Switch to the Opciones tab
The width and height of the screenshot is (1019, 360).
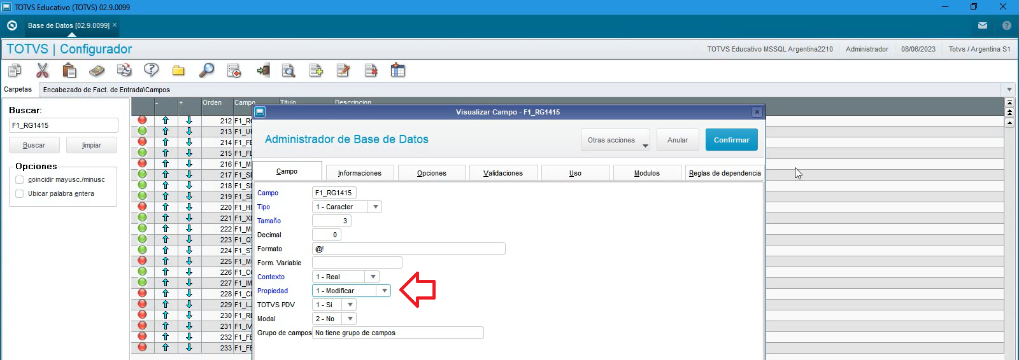(x=432, y=173)
